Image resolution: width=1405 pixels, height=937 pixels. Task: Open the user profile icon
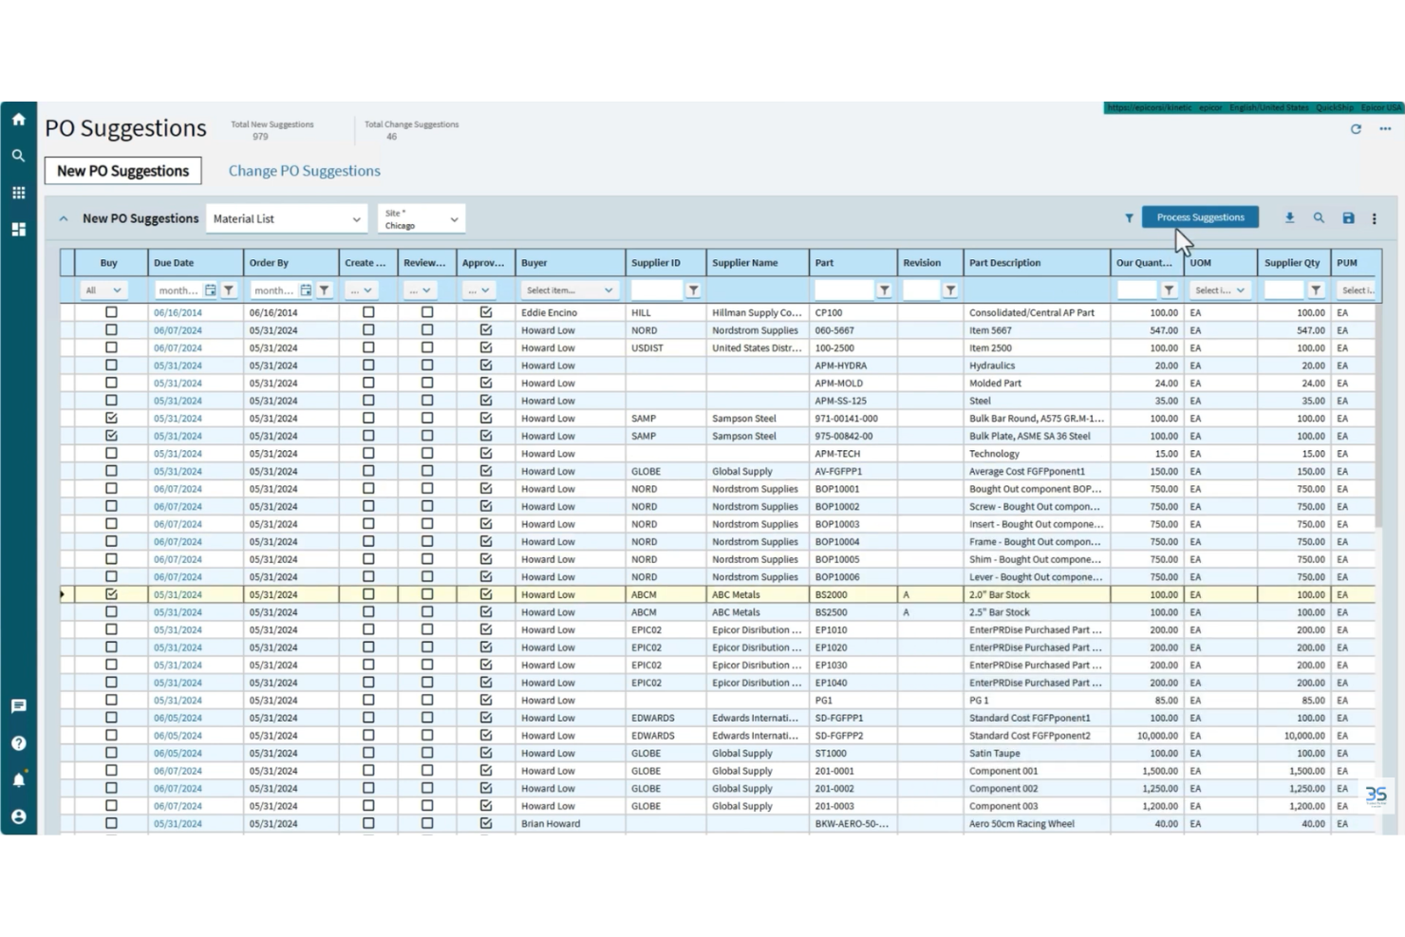click(18, 815)
